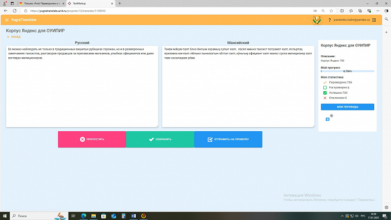Click the chat comments icon in sidebar
Screen dimensions: 391x220
point(327,119)
